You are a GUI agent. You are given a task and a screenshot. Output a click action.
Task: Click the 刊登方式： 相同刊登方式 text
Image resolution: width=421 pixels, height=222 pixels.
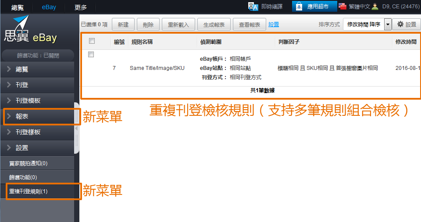(x=232, y=77)
